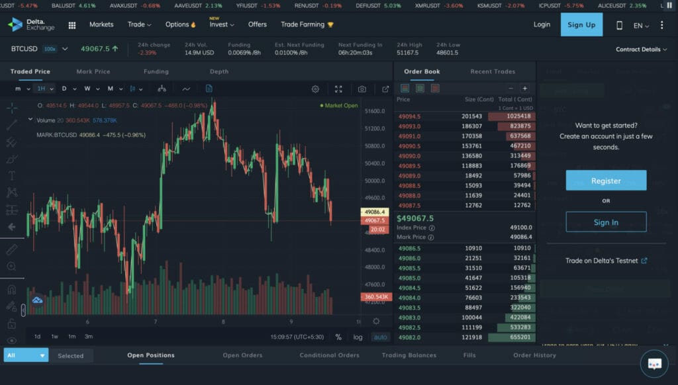
Task: Open the EN language dropdown
Action: [x=641, y=26]
